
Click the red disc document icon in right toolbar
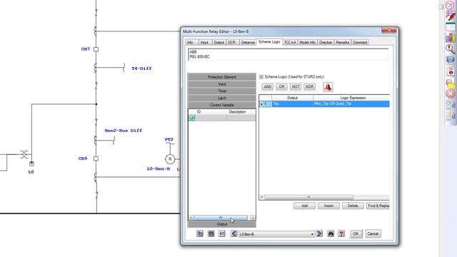(451, 71)
